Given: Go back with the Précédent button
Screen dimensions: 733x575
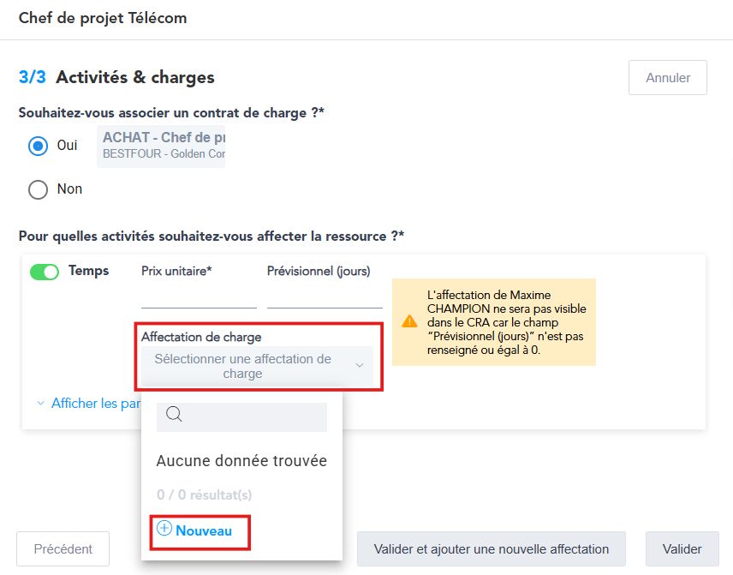Looking at the screenshot, I should [63, 548].
